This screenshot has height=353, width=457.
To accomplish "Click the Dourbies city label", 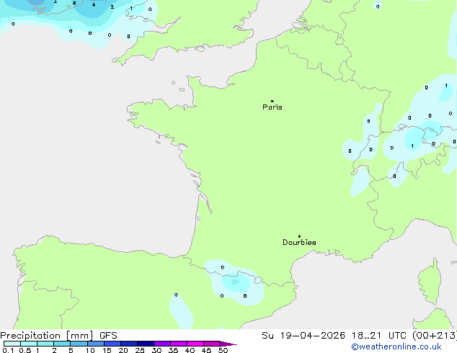I will [299, 242].
